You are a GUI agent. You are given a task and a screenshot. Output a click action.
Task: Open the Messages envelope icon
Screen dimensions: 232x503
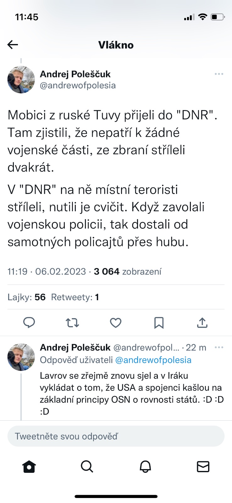tap(203, 467)
